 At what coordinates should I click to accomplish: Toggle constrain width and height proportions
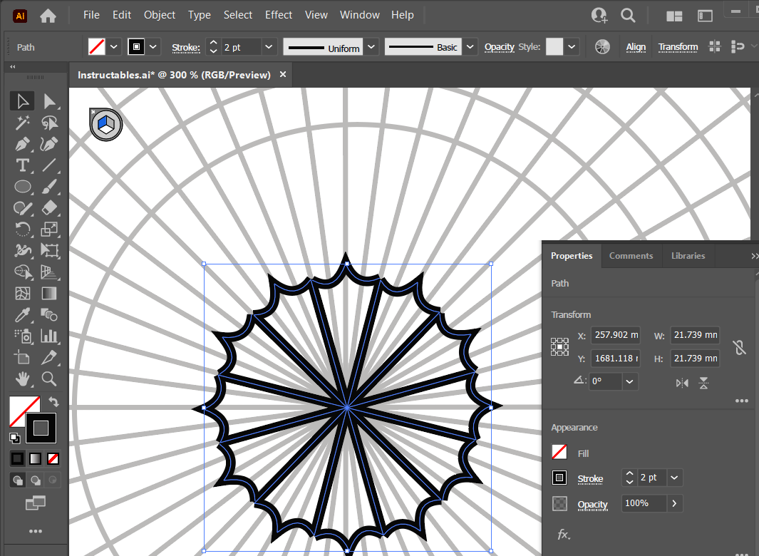coord(740,347)
